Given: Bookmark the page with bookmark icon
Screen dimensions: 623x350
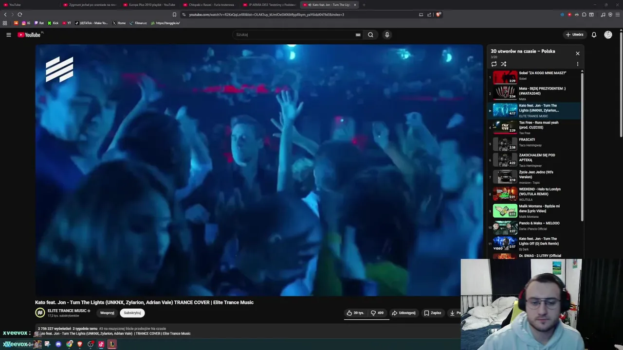Looking at the screenshot, I should pos(174,15).
